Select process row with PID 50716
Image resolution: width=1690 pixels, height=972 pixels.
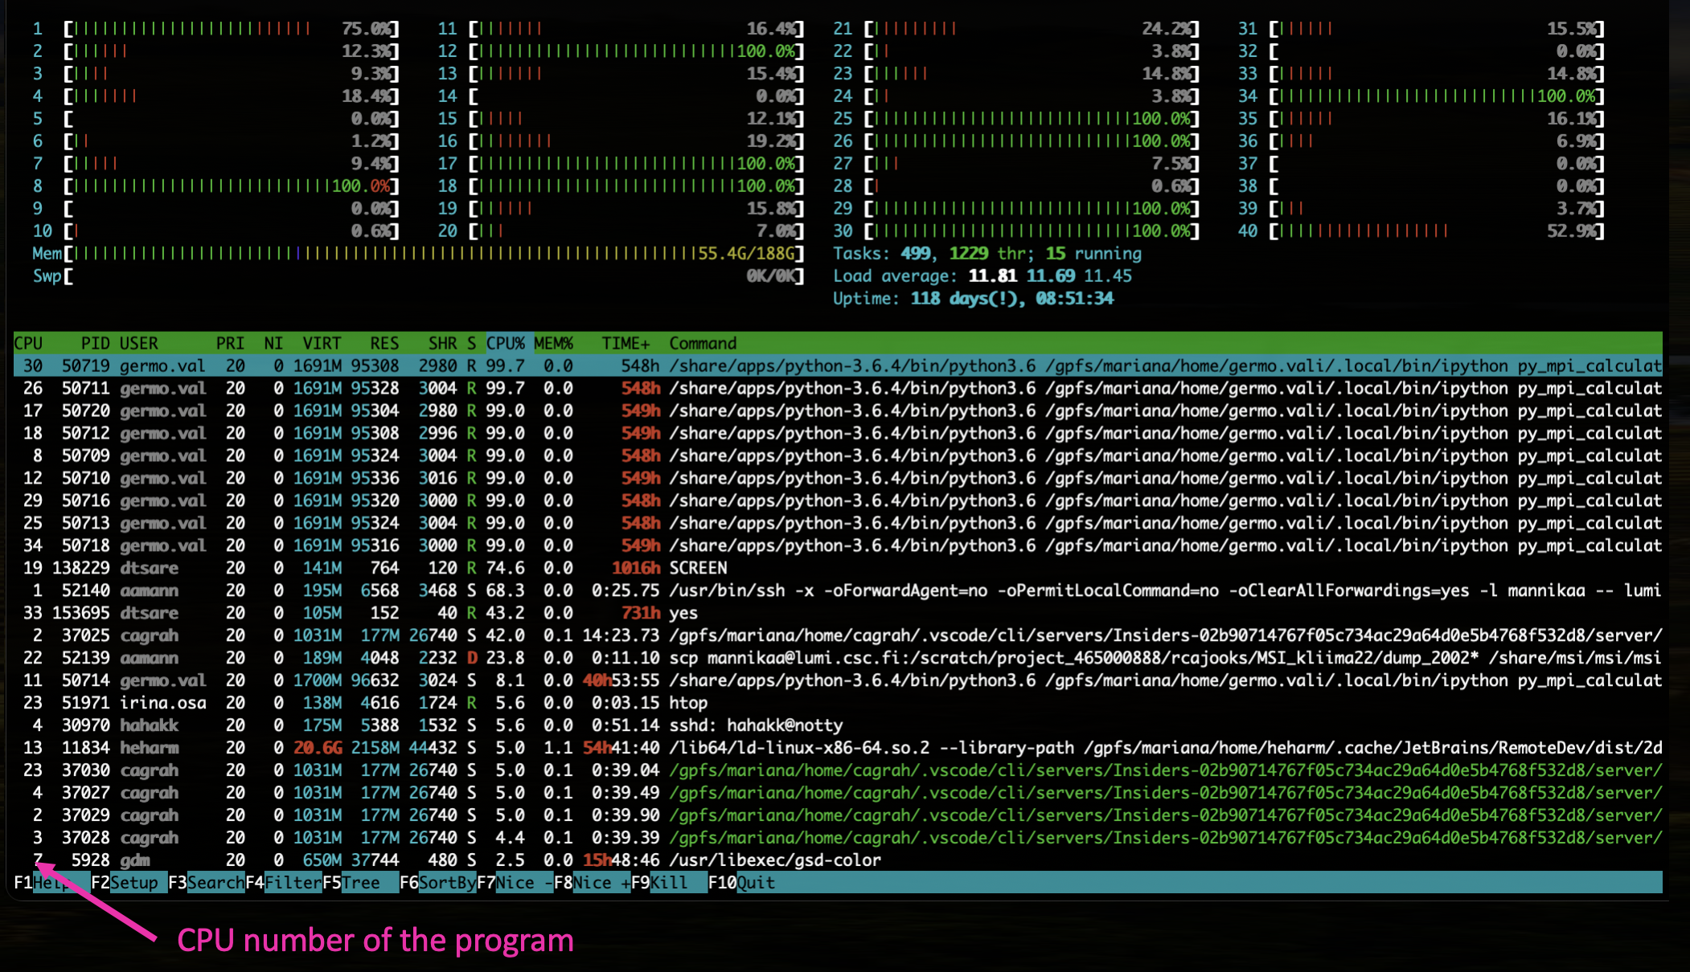[x=838, y=500]
